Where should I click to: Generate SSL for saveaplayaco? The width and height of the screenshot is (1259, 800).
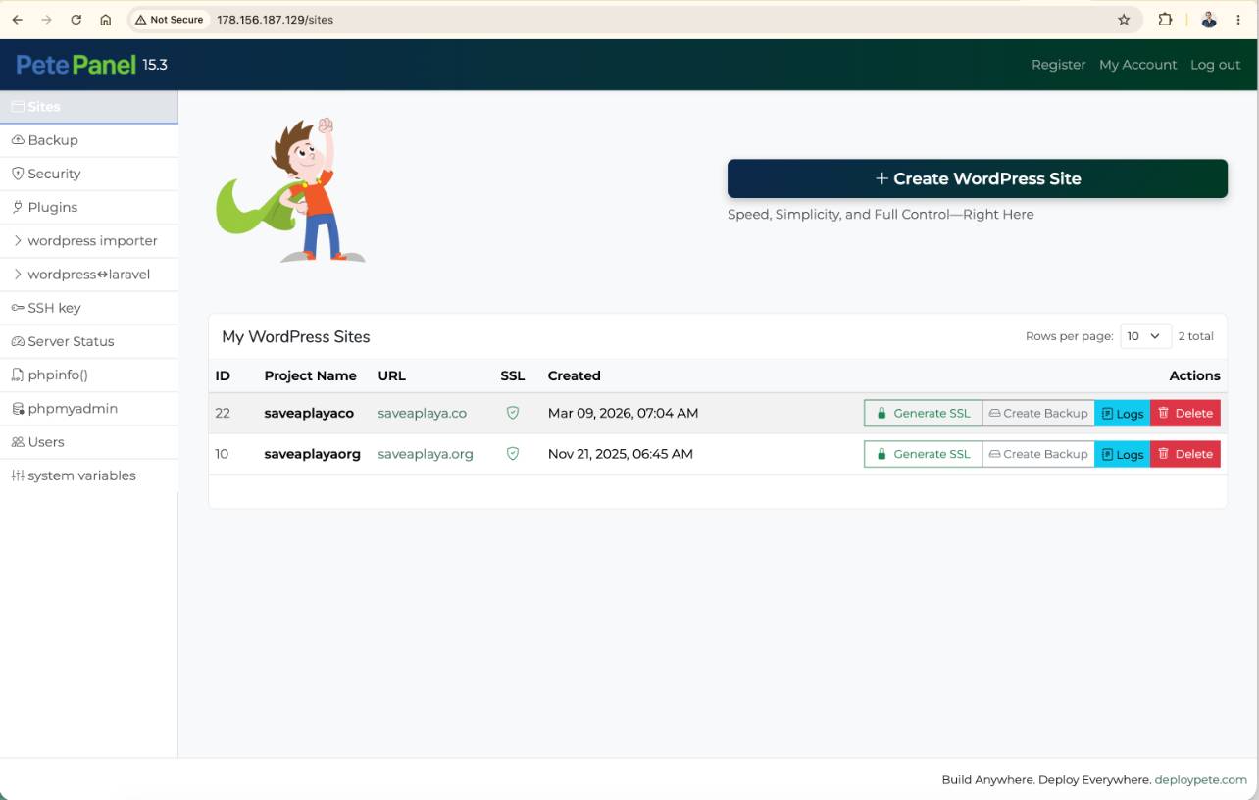923,413
